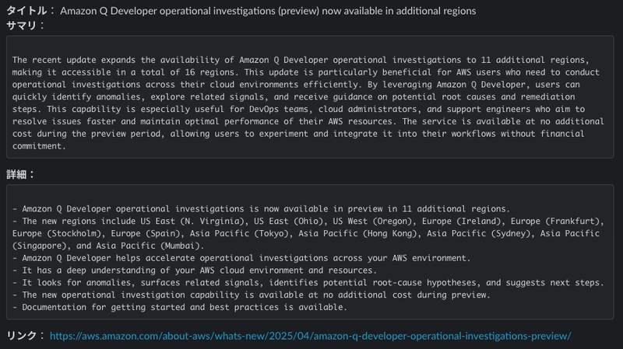Click the summary's final word 'commitment.'
This screenshot has height=349, width=623.
point(38,146)
